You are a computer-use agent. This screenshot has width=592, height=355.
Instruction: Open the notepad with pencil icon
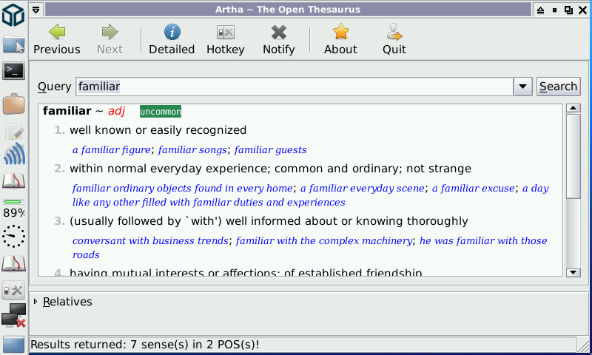(14, 132)
